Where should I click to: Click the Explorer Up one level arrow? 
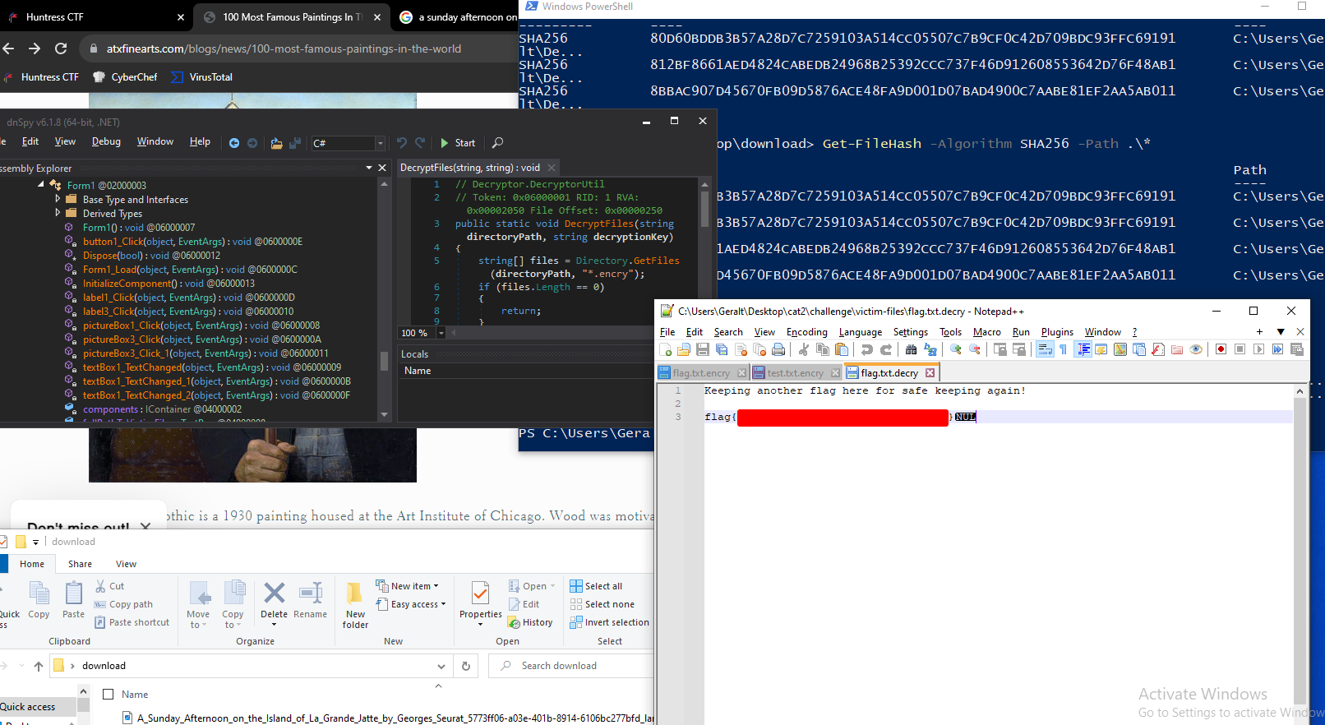39,666
